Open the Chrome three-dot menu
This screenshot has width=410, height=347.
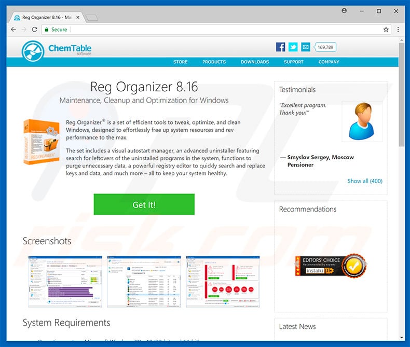click(x=398, y=30)
